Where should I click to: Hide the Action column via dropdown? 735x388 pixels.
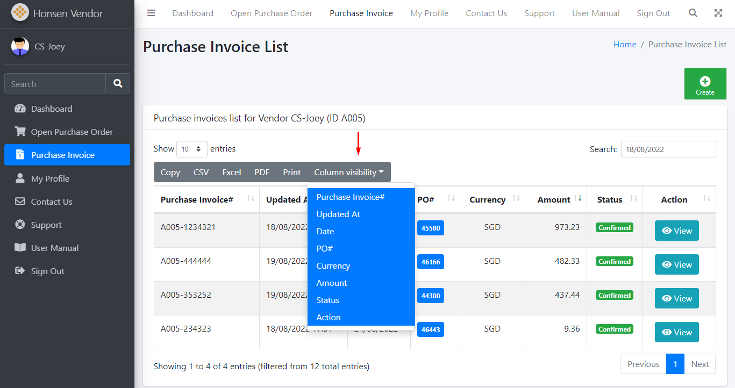(329, 318)
